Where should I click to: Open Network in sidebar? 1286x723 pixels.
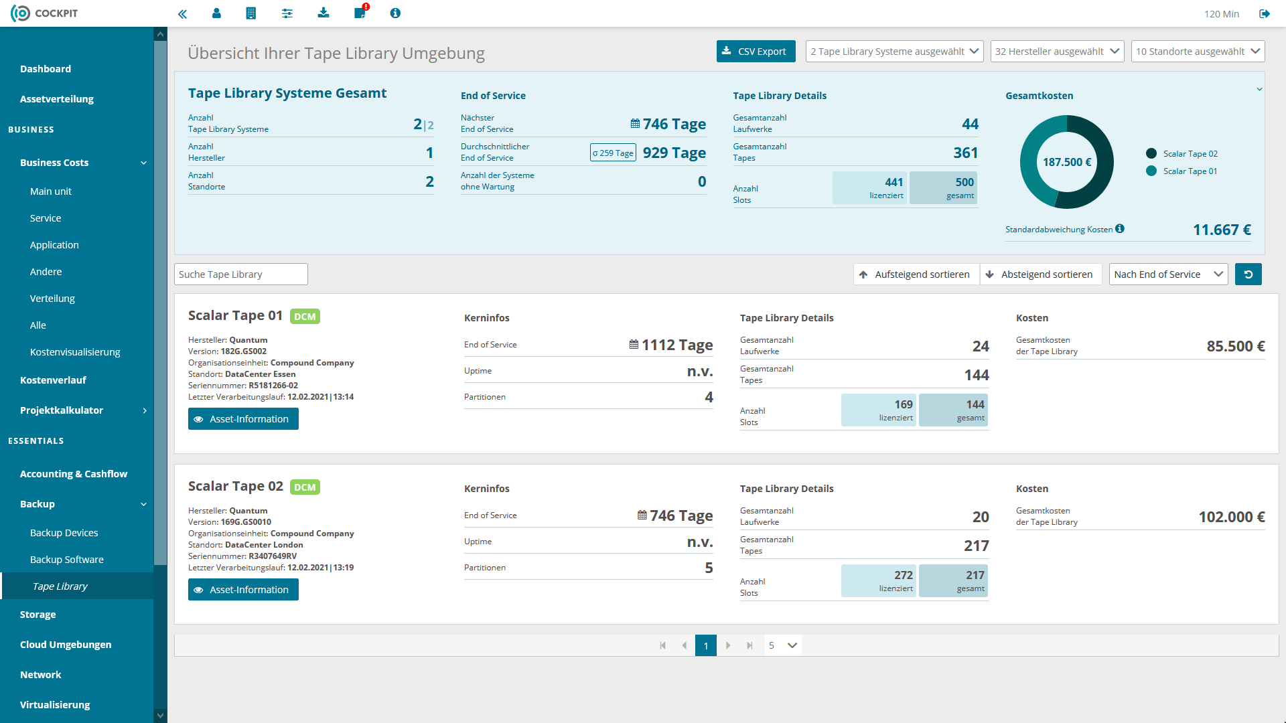[x=41, y=675]
